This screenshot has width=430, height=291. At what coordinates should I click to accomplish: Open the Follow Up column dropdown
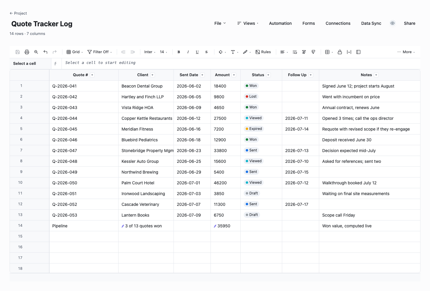pos(311,75)
